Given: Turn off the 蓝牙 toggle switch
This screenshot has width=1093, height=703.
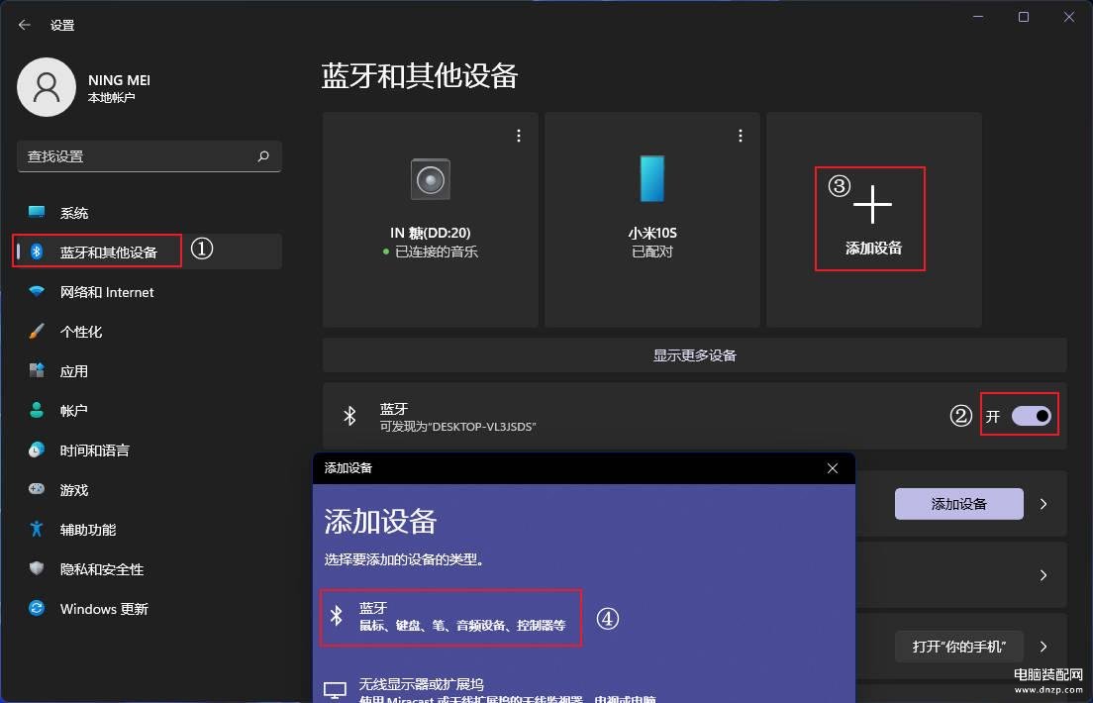Looking at the screenshot, I should pyautogui.click(x=1031, y=416).
